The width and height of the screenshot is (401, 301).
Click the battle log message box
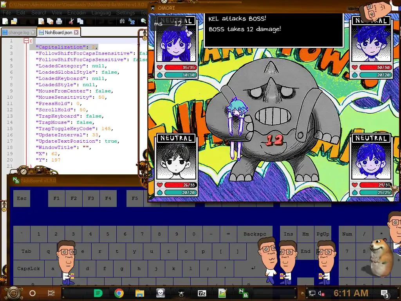tap(274, 30)
